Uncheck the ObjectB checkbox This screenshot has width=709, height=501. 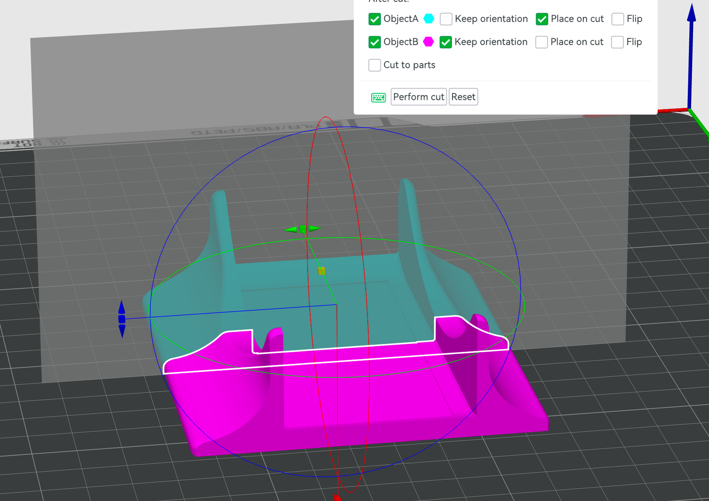[375, 42]
